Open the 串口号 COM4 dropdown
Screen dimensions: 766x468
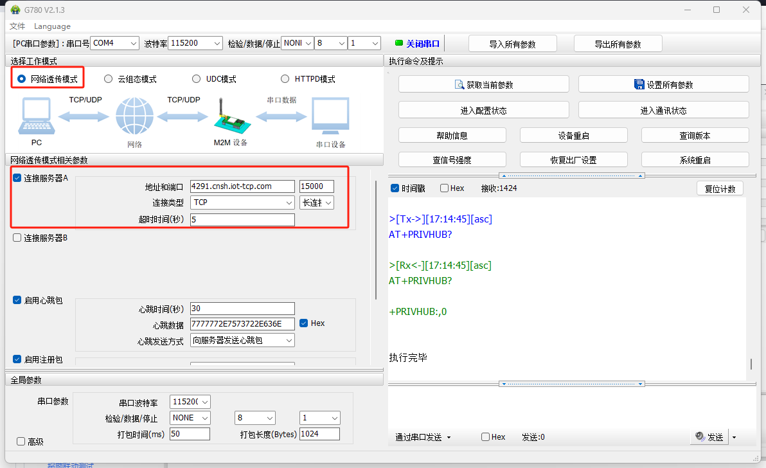114,43
